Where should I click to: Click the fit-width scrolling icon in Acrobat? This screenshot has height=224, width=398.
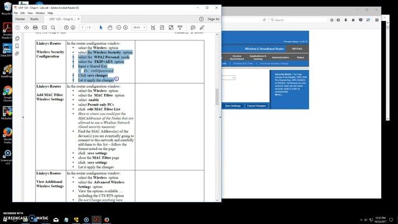(x=153, y=27)
